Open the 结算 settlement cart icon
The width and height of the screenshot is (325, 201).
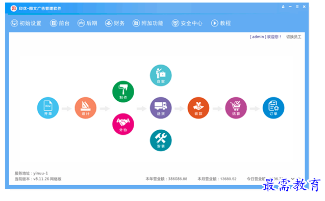(236, 108)
